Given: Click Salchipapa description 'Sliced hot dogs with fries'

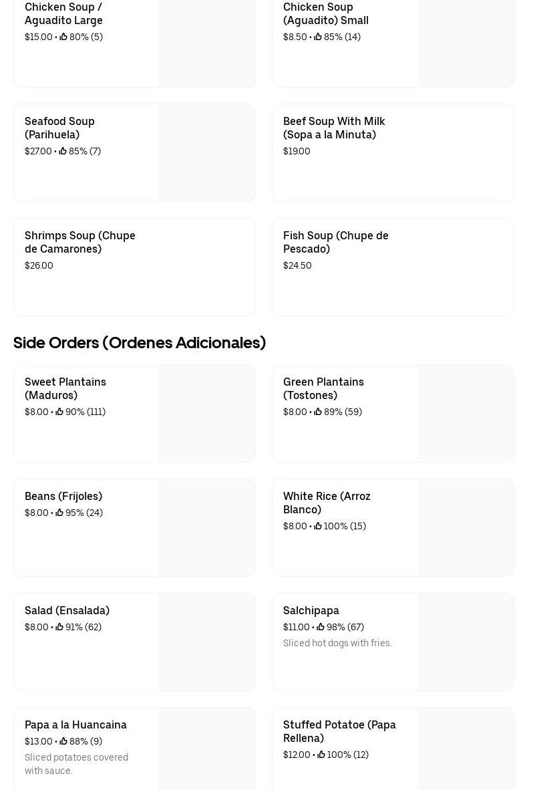Looking at the screenshot, I should 337,643.
